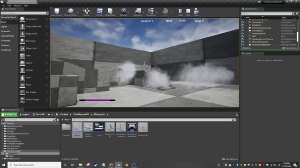Select the game controller GameMode thumbnail
Screen dimensions: 300x168
pyautogui.click(x=132, y=127)
